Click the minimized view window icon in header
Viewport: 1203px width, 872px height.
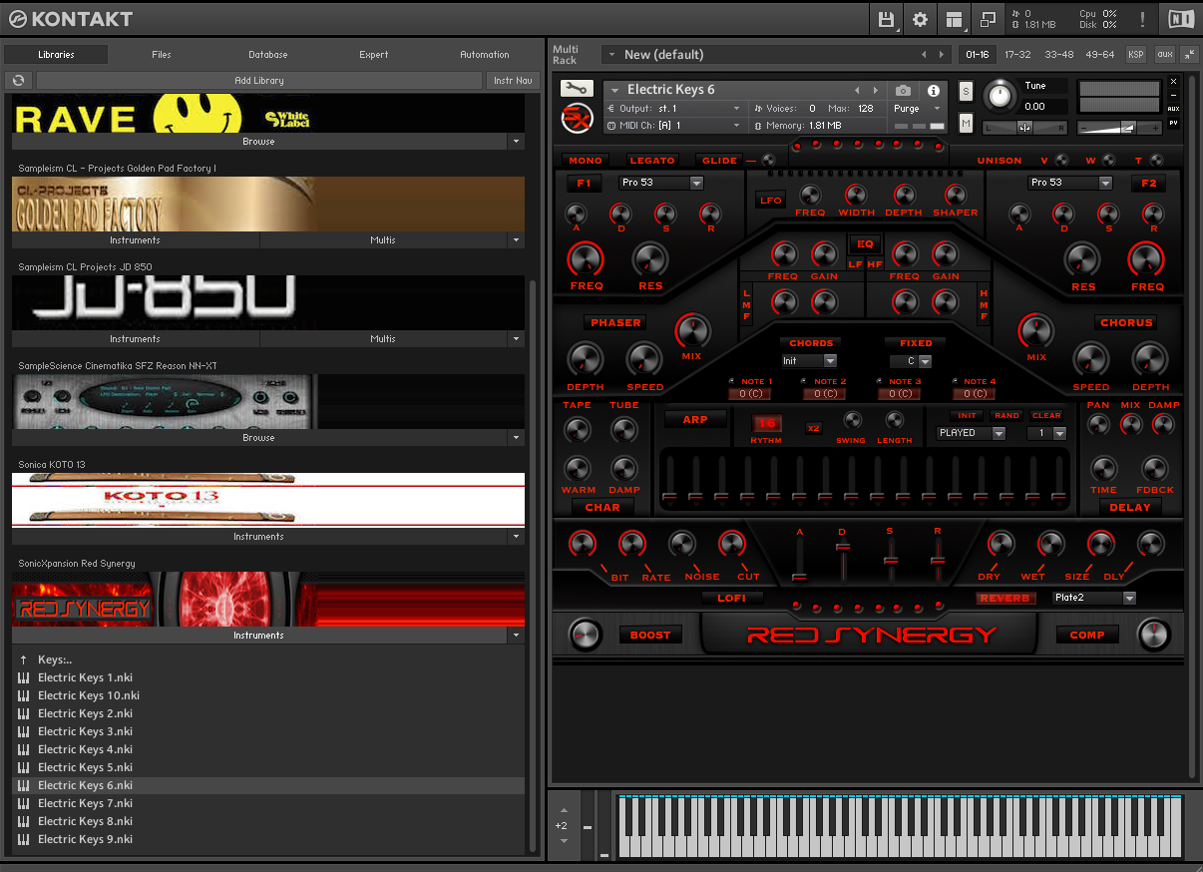click(x=988, y=19)
